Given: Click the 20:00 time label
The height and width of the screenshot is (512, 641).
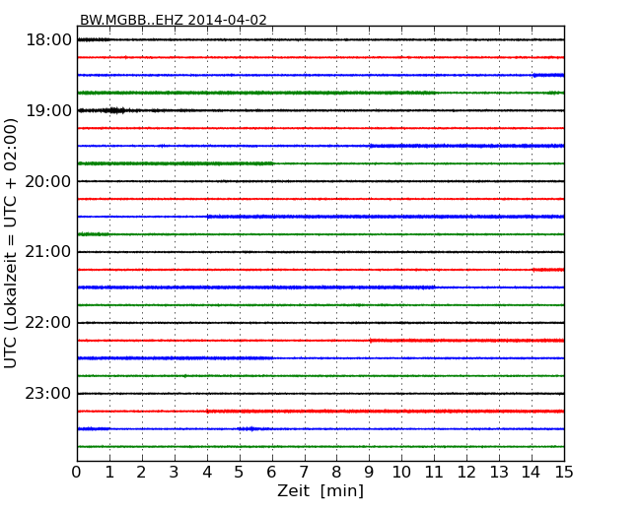Looking at the screenshot, I should click(x=48, y=181).
